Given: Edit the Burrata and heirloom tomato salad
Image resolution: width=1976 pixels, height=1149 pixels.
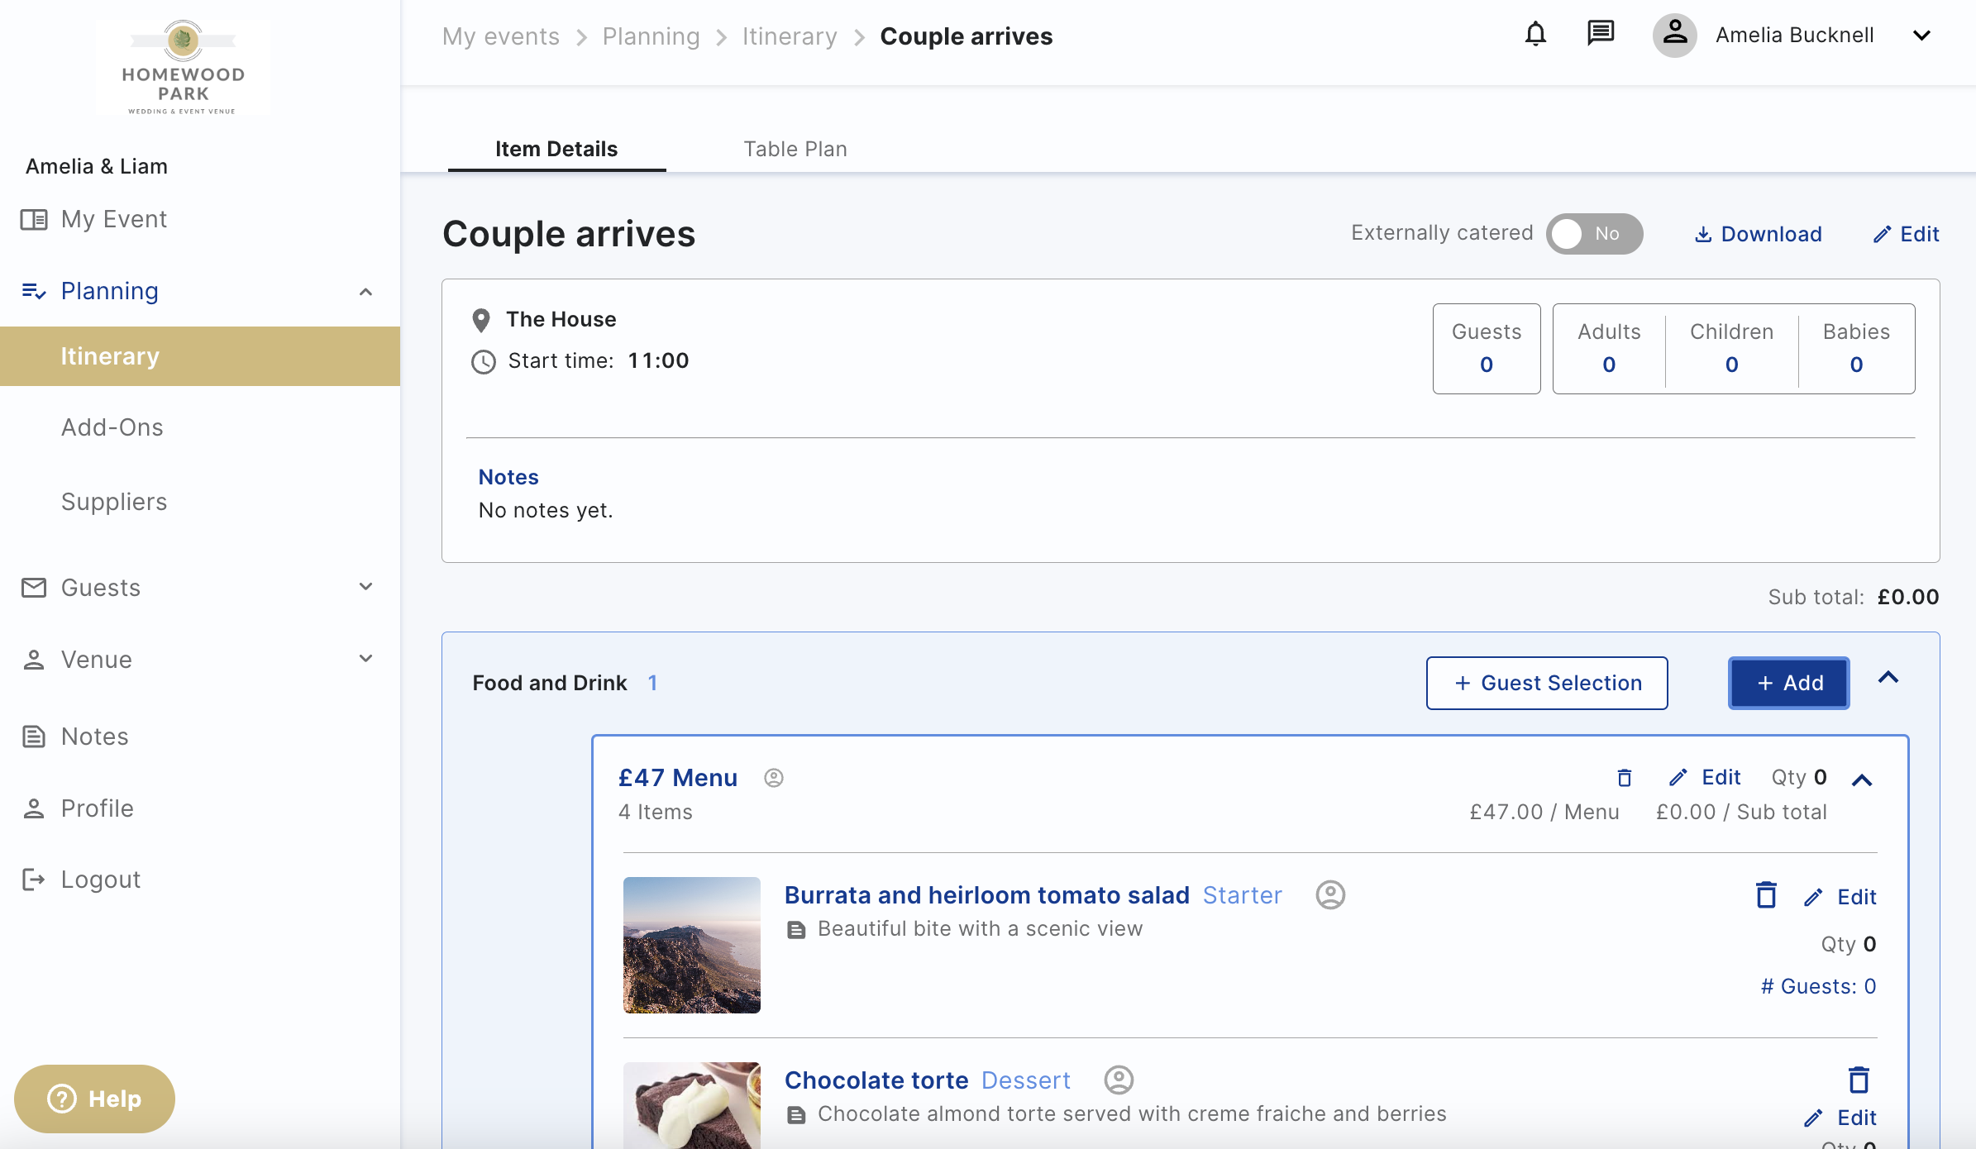Looking at the screenshot, I should (x=1840, y=897).
